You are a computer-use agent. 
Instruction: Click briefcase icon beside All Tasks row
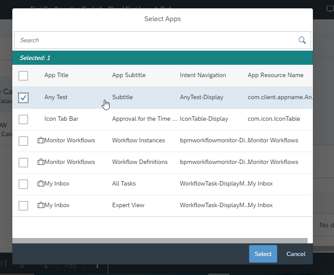pos(40,184)
